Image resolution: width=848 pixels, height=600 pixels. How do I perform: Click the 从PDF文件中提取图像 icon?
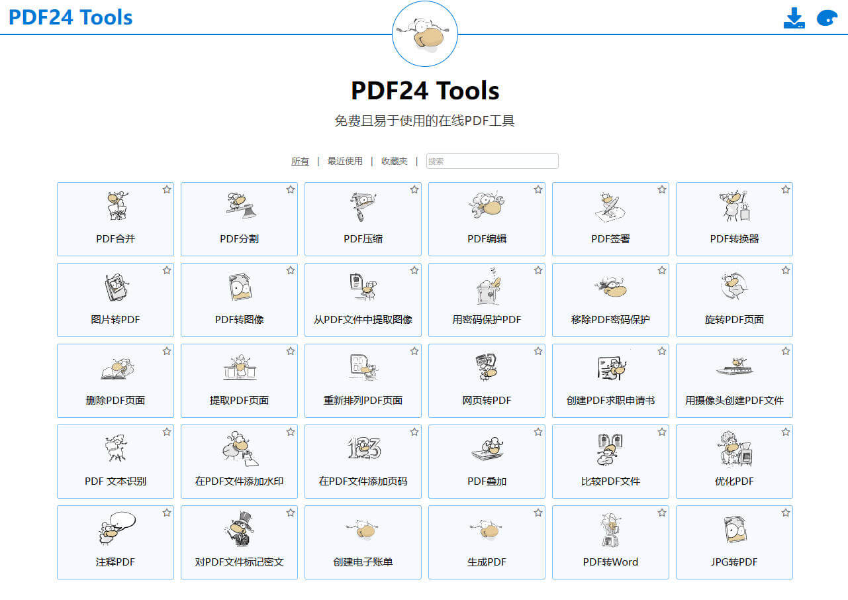coord(363,287)
